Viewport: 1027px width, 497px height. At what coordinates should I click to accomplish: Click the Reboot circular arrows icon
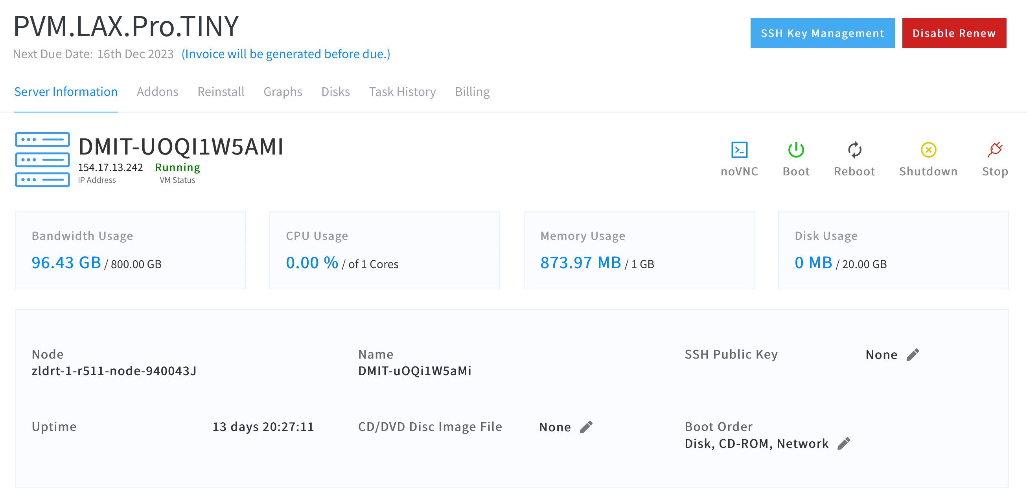(x=854, y=150)
